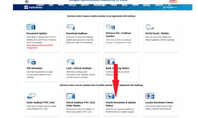This screenshot has height=118, width=198.
Task: Click the VID Generator 16 icon
Action: 31,62
